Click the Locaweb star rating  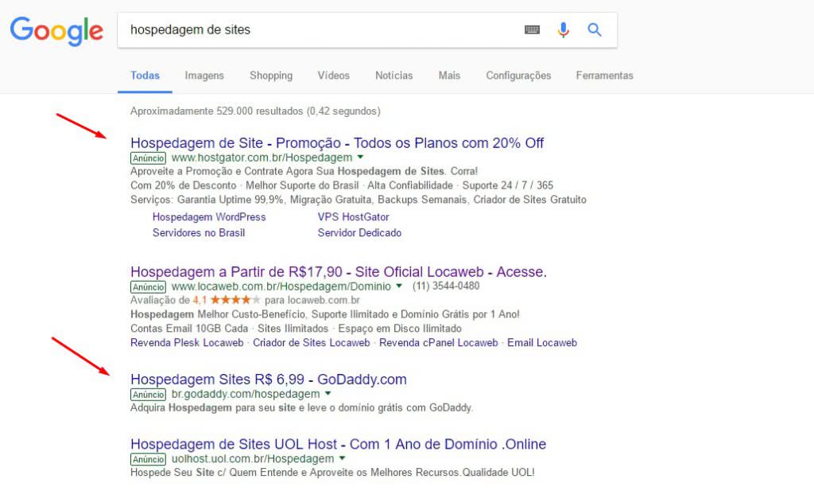tap(235, 300)
